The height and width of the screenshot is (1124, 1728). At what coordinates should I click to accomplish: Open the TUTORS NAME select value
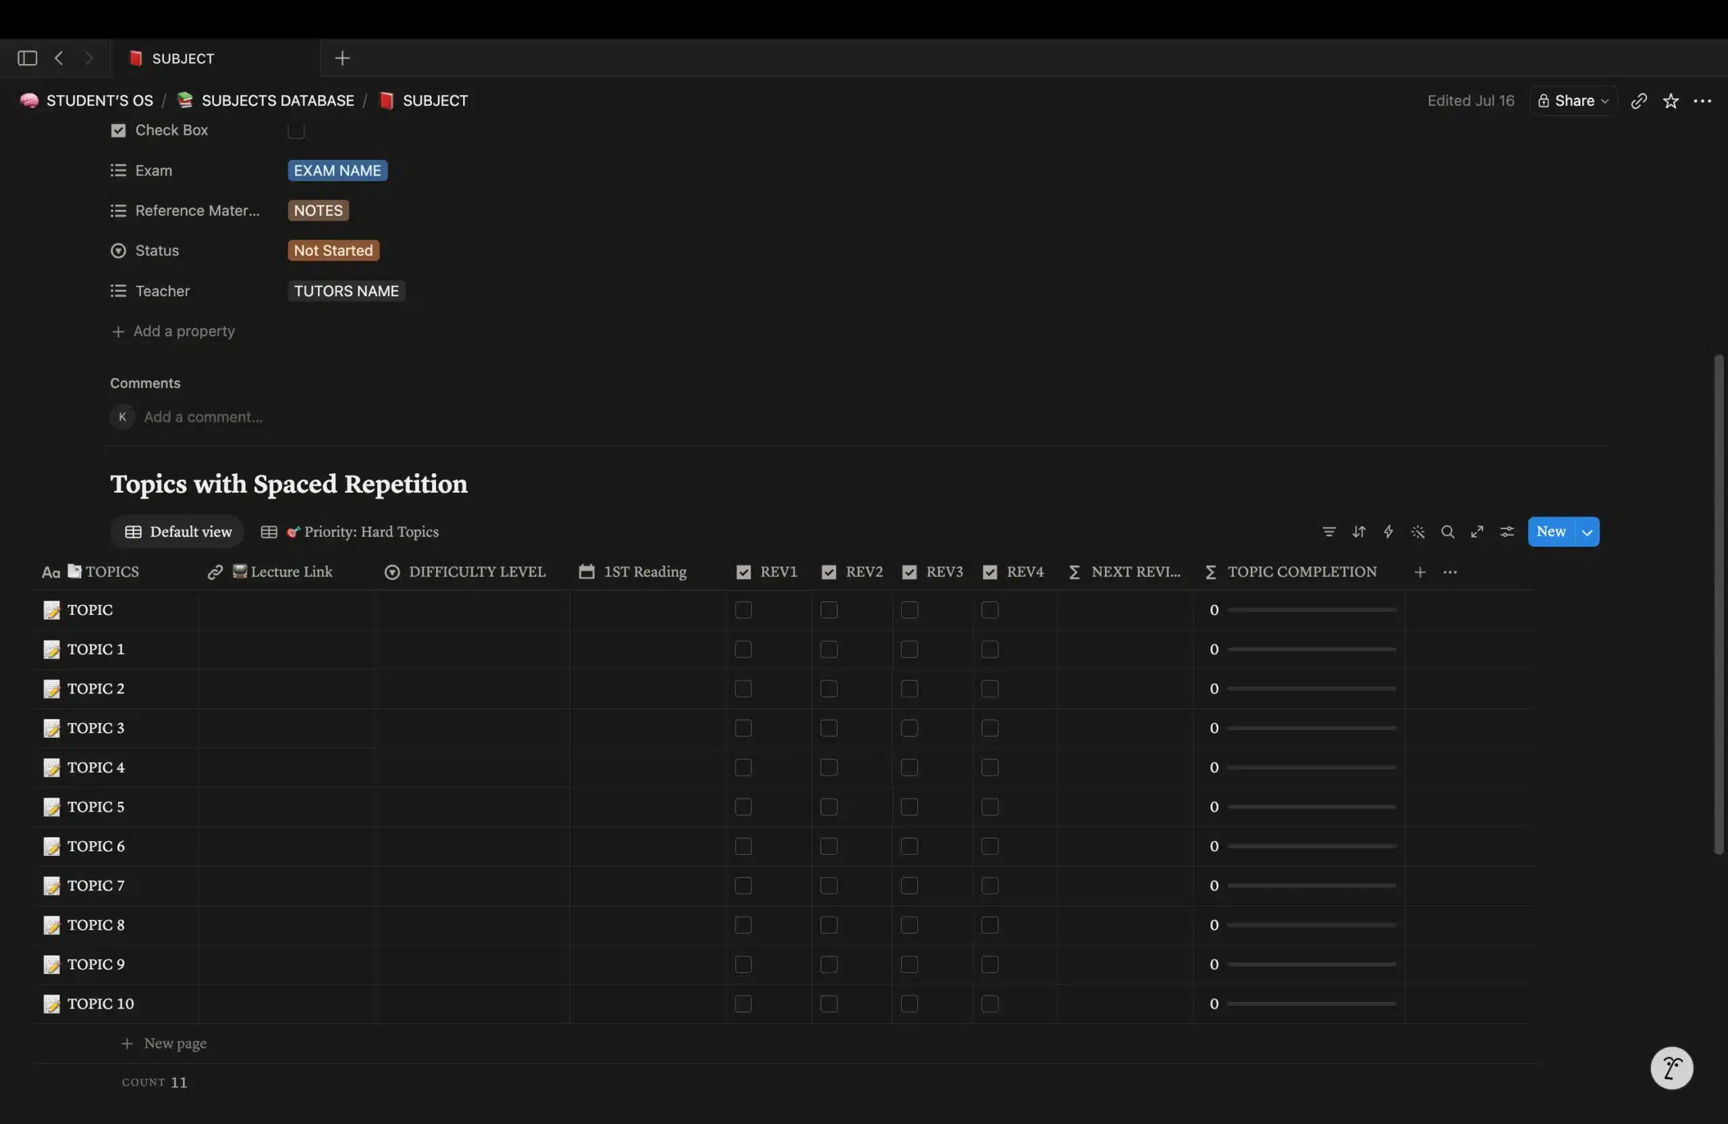point(346,291)
